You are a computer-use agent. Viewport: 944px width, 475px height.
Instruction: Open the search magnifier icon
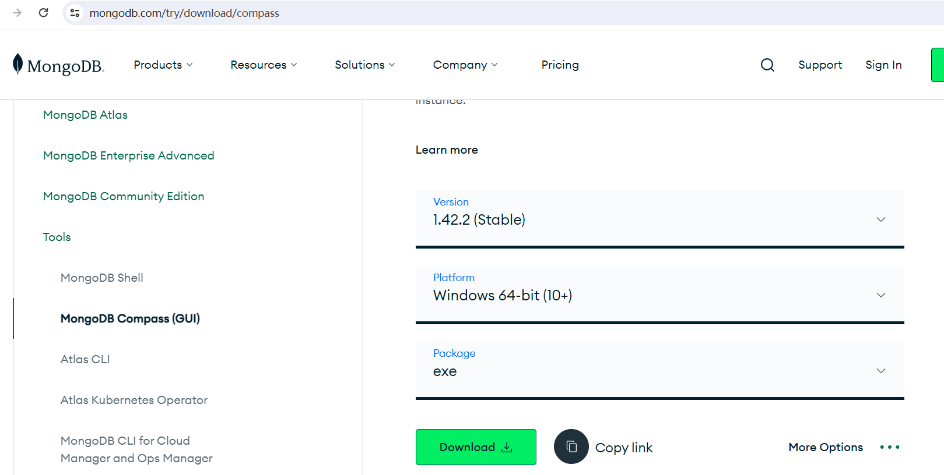pos(767,65)
